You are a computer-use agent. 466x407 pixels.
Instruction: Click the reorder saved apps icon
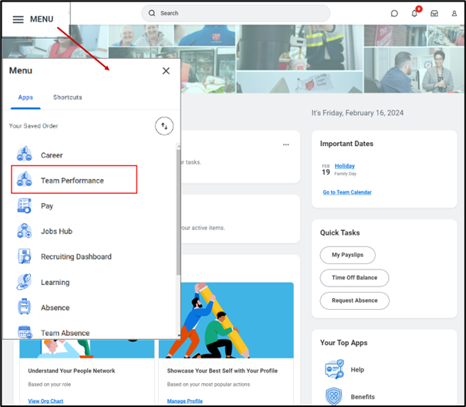(x=164, y=126)
